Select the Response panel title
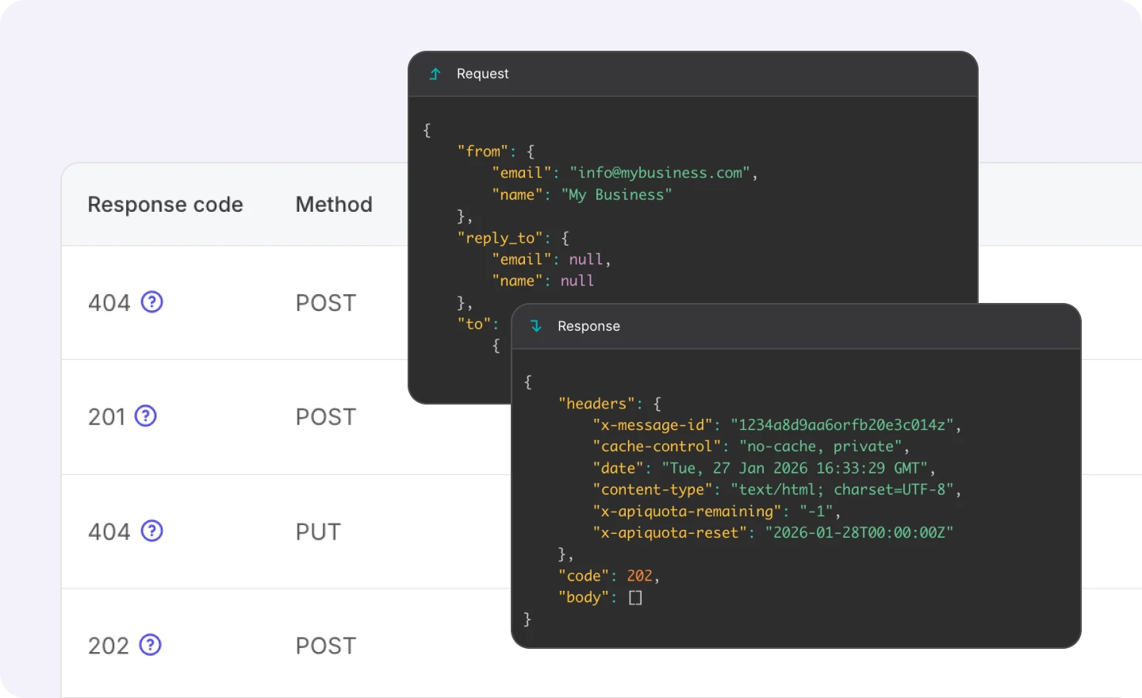This screenshot has width=1142, height=698. tap(588, 326)
